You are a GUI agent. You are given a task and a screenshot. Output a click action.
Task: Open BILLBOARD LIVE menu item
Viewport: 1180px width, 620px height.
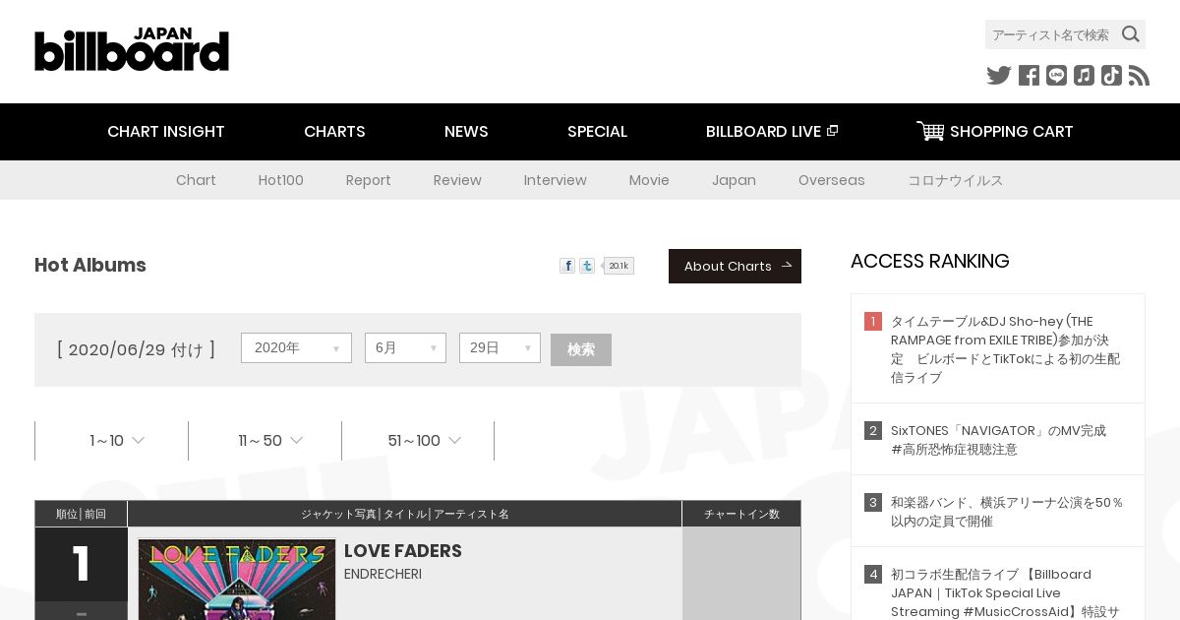click(x=772, y=131)
